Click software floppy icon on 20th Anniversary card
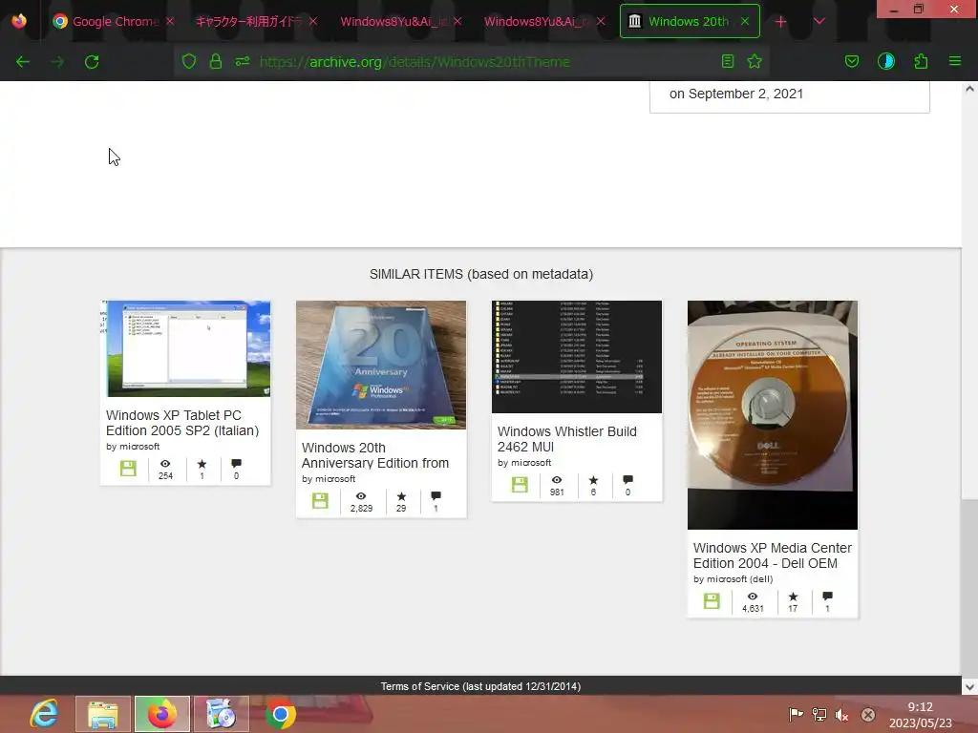Screen dimensions: 978x733 click(320, 501)
